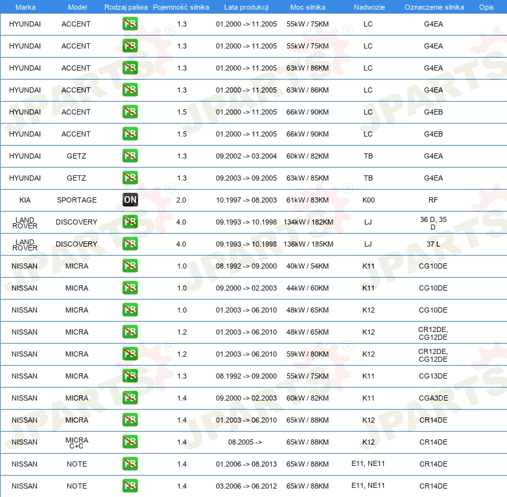This screenshot has width=507, height=497.
Task: Click the petrol icon in the Micra 40kW / 54KM row
Action: tap(130, 265)
